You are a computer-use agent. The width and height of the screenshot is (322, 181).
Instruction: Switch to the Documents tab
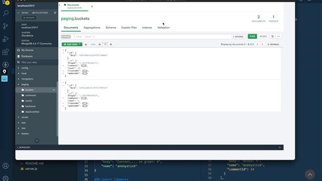tap(71, 28)
